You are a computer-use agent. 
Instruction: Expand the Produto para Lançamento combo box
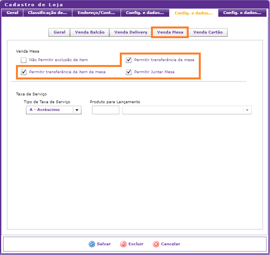coord(187,110)
